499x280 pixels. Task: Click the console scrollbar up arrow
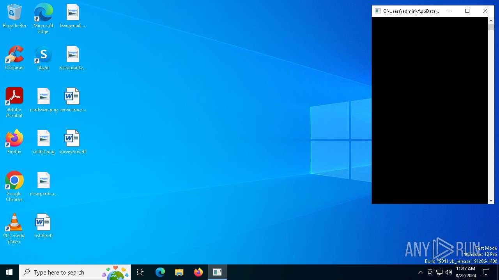491,21
